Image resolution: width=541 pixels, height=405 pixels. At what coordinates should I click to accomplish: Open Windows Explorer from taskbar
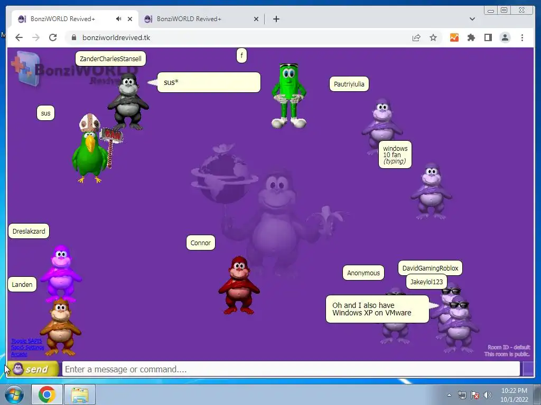80,394
